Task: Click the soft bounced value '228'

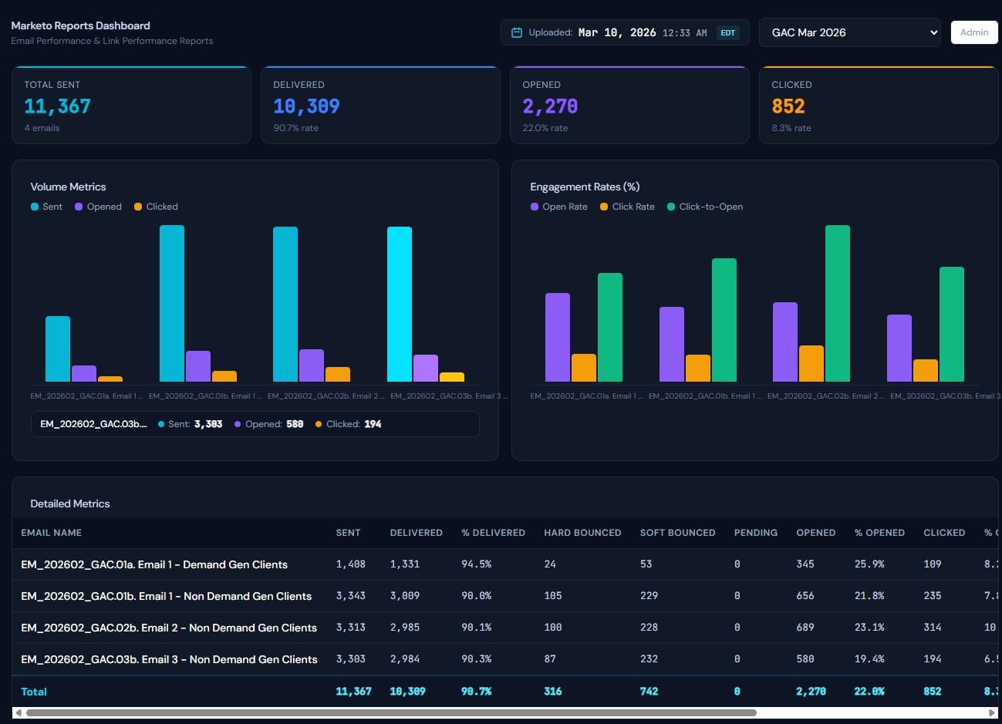Action: [x=649, y=628]
